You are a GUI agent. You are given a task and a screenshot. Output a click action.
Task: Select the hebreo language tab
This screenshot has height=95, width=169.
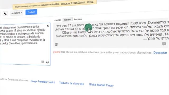(78, 19)
